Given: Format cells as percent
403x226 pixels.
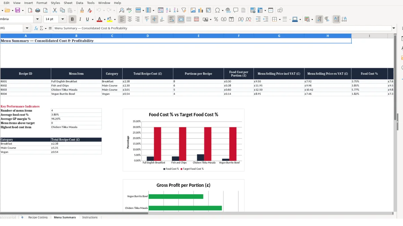Looking at the screenshot, I should (216, 19).
